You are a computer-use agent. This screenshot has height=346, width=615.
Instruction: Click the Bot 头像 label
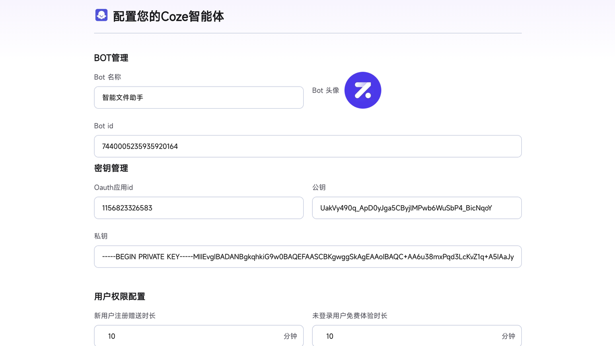coord(326,90)
